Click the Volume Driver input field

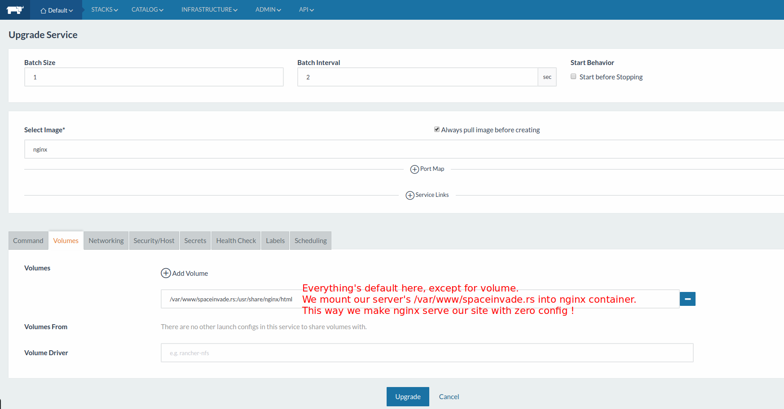(427, 353)
